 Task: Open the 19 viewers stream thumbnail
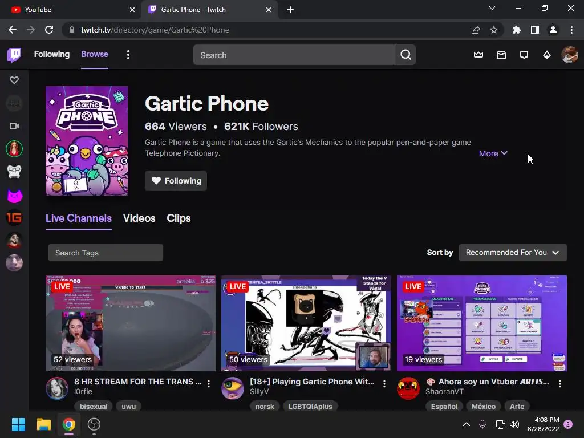(x=482, y=323)
